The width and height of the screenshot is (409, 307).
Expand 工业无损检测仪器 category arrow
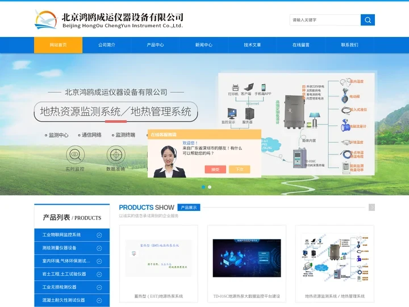99,288
